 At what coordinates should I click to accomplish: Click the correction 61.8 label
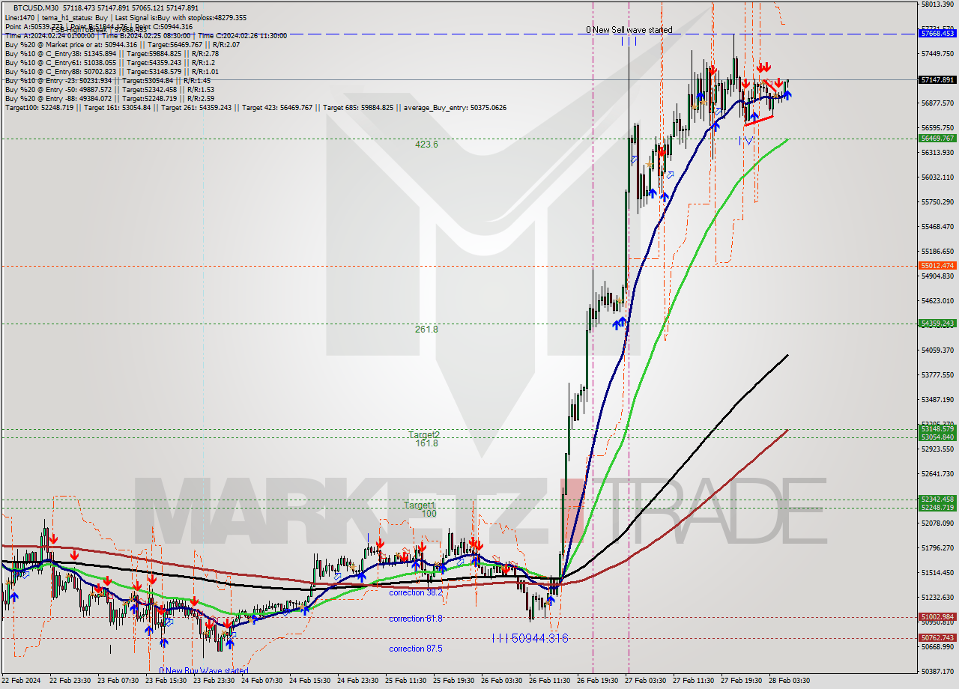coord(416,619)
